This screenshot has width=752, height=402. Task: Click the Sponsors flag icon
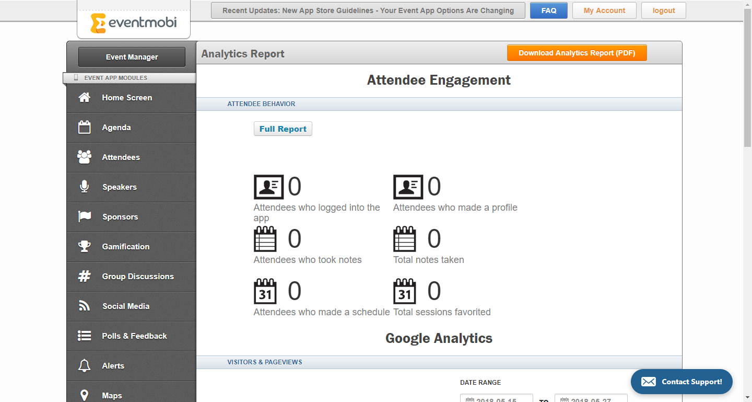[84, 217]
